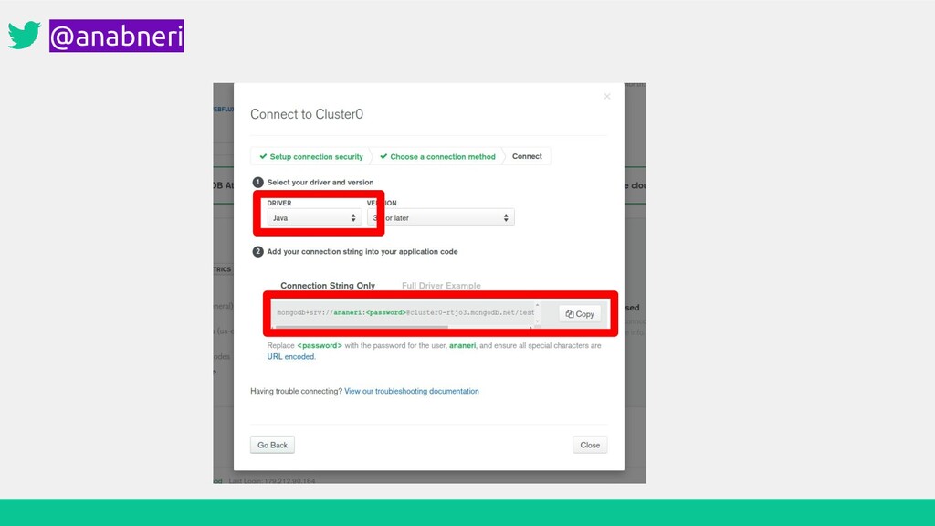This screenshot has width=935, height=526.
Task: Close the dialog using the X icon
Action: coord(607,96)
